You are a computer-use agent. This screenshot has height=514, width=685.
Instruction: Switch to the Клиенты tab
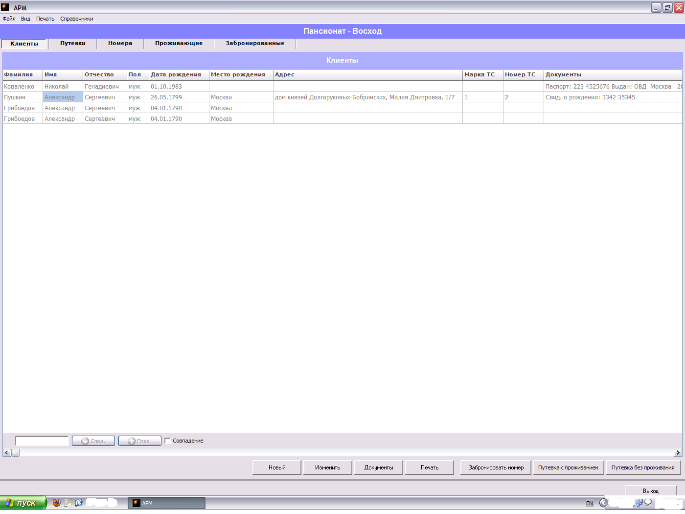pyautogui.click(x=24, y=44)
